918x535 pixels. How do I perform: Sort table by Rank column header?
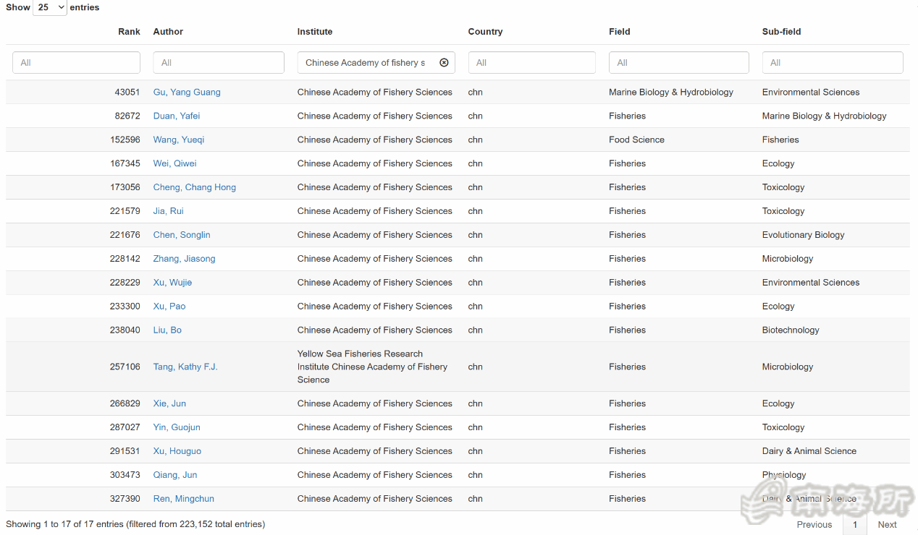click(129, 32)
